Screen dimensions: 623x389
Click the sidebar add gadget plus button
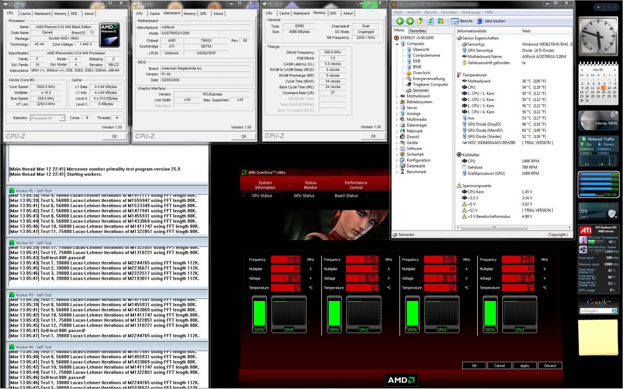(x=598, y=7)
